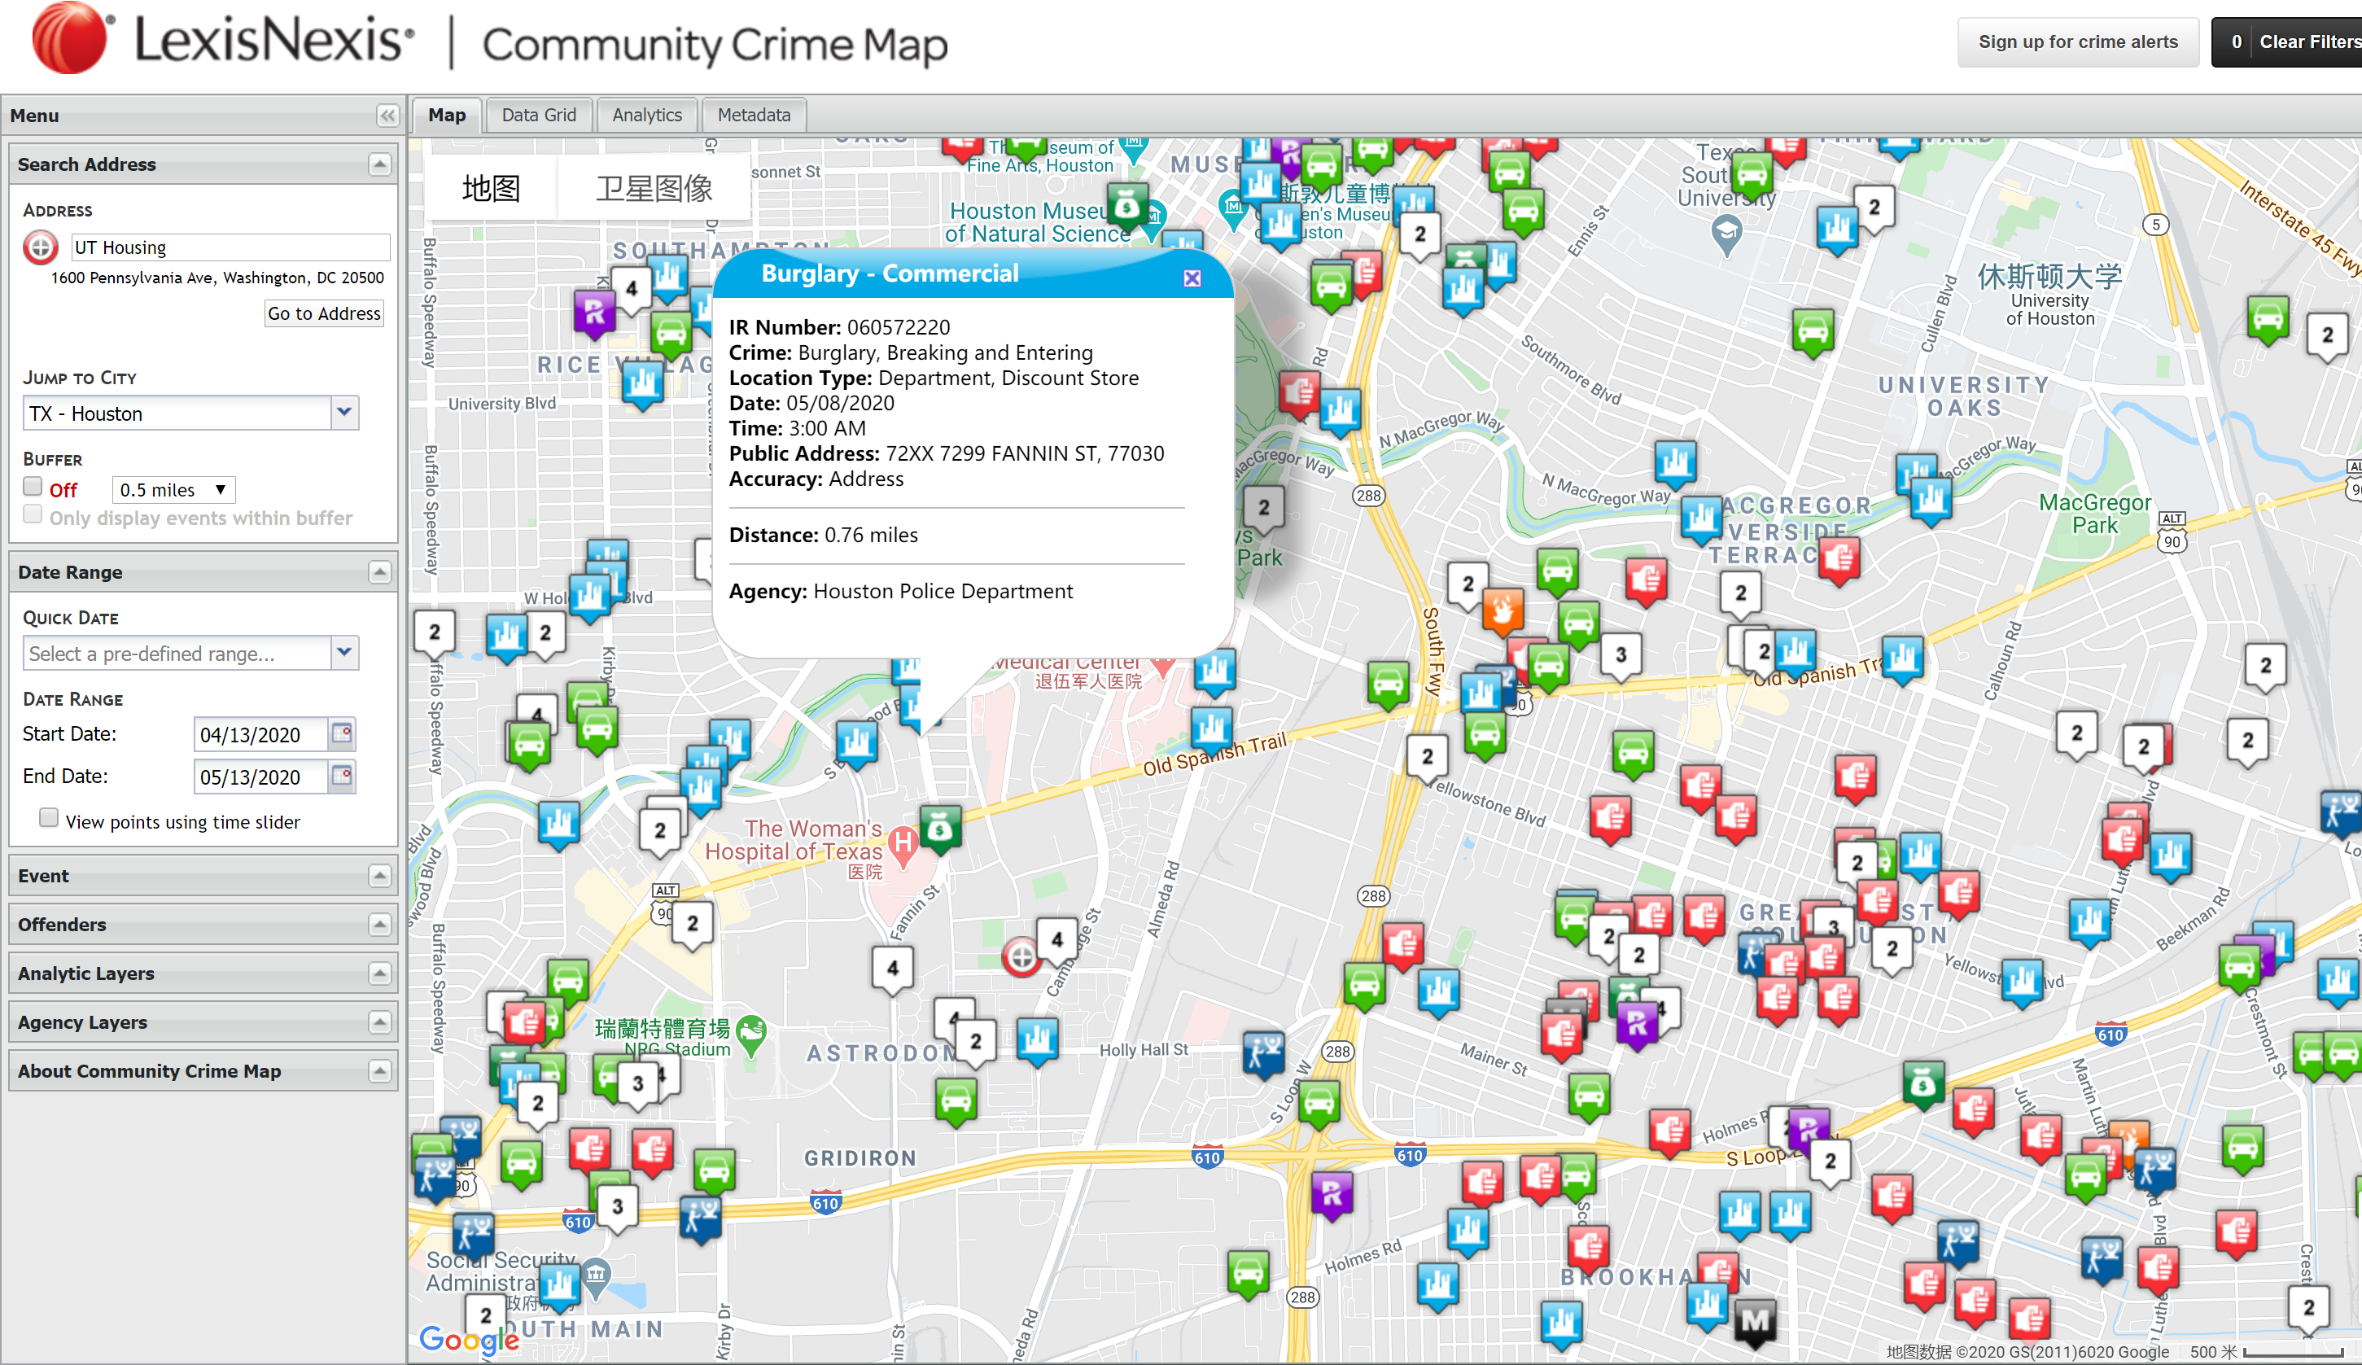Click the red crosshair address marker on map

pos(1021,957)
